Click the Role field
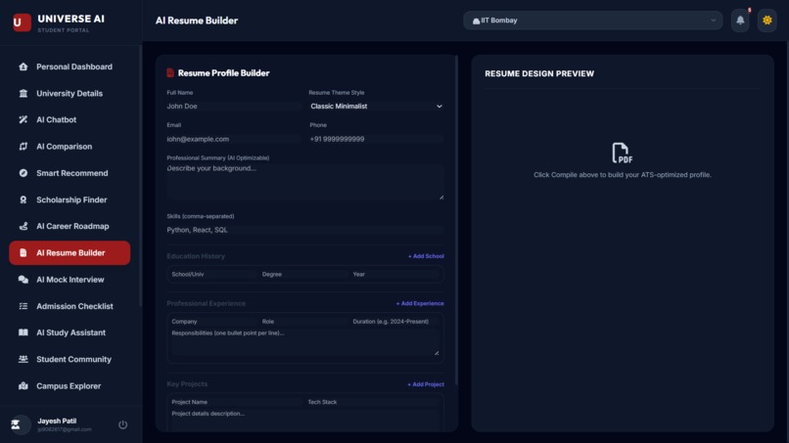Viewport: 789px width, 443px height. click(x=303, y=322)
